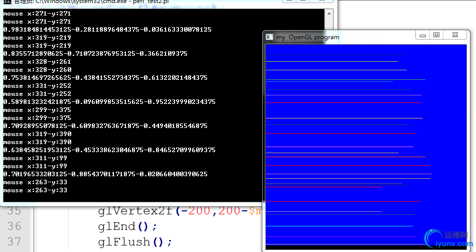The width and height of the screenshot is (476, 252).
Task: Click the glEnd(); code line in editor
Action: [127, 226]
